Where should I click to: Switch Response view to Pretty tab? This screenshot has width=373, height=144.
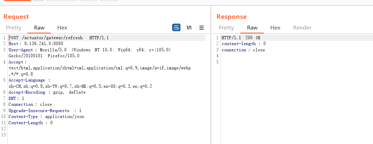pos(226,28)
